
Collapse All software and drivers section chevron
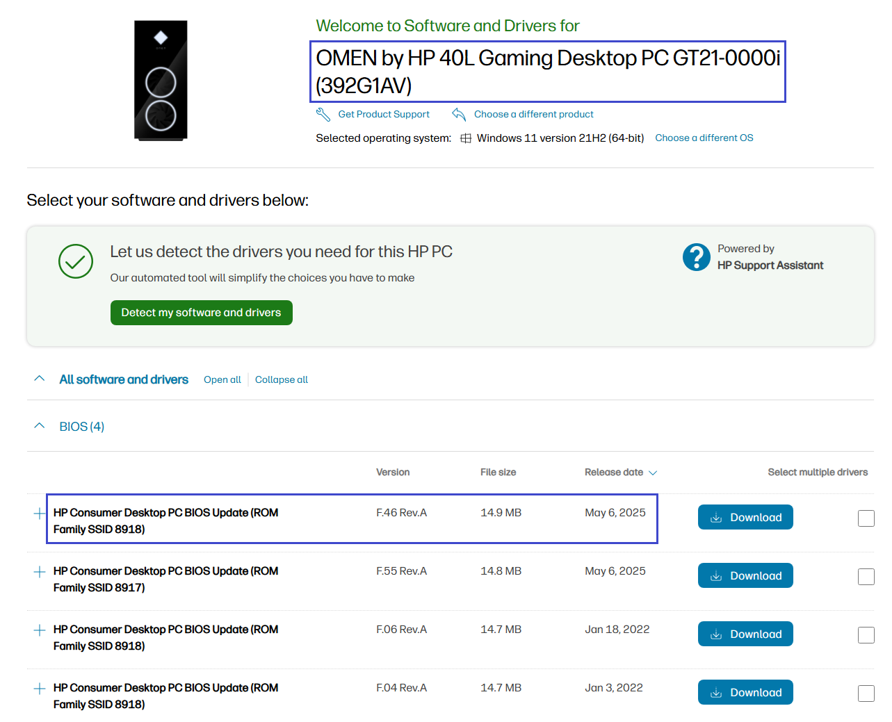[40, 379]
